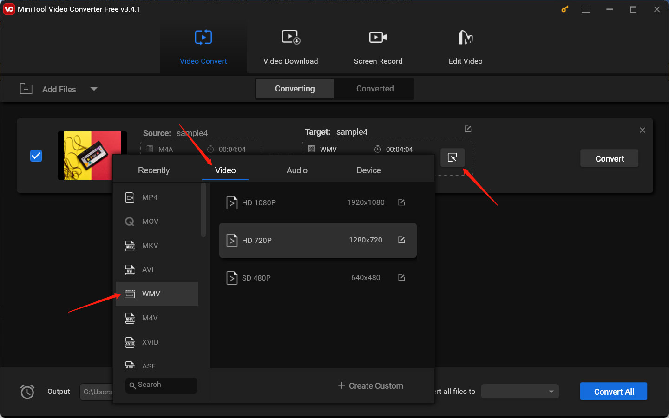The height and width of the screenshot is (418, 669).
Task: Choose M4V format from the list
Action: (x=157, y=318)
